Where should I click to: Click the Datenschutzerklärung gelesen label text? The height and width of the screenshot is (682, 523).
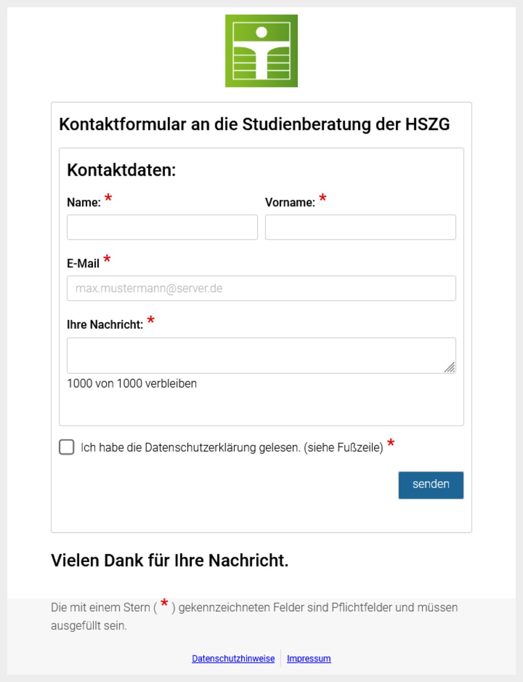[x=232, y=448]
